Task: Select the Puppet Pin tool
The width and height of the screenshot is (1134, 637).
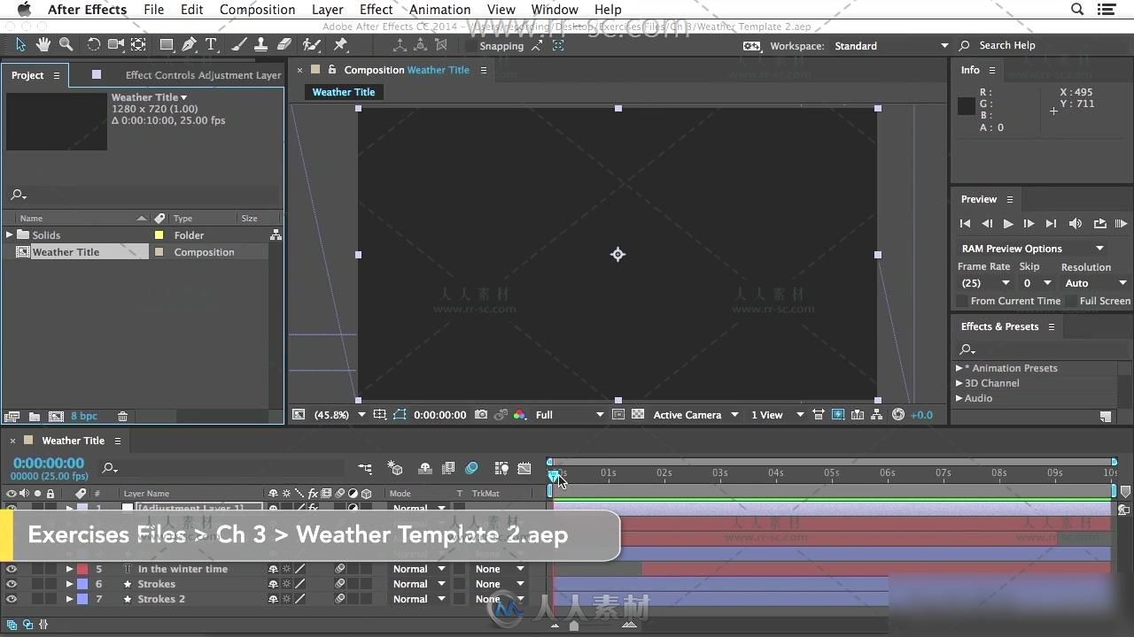Action: click(340, 44)
